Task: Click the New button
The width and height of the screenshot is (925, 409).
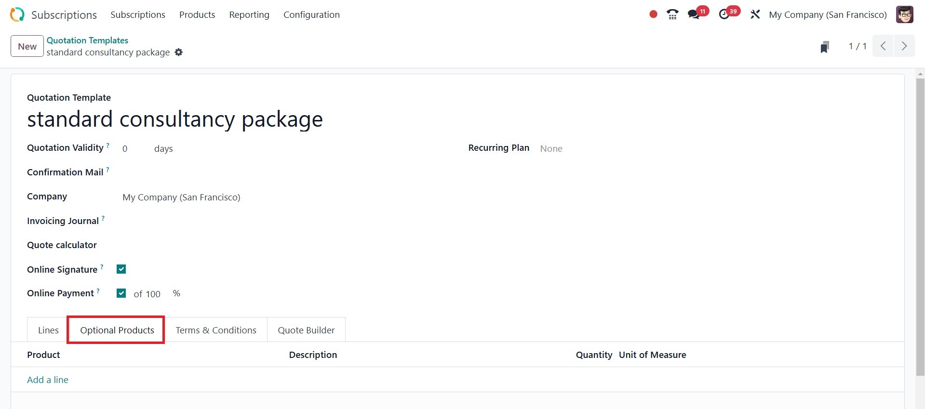Action: [27, 46]
